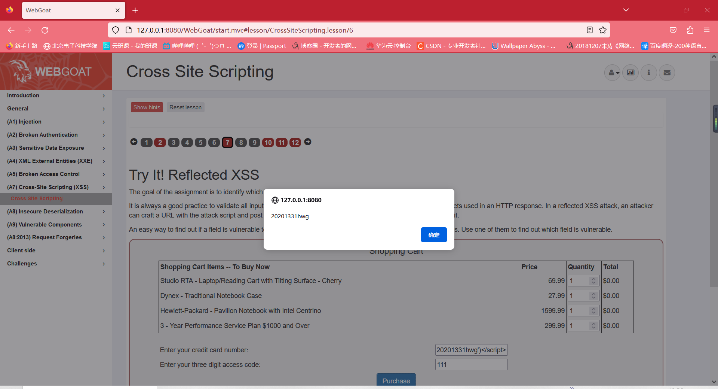Click the browser back arrow
This screenshot has width=718, height=389.
pos(11,30)
